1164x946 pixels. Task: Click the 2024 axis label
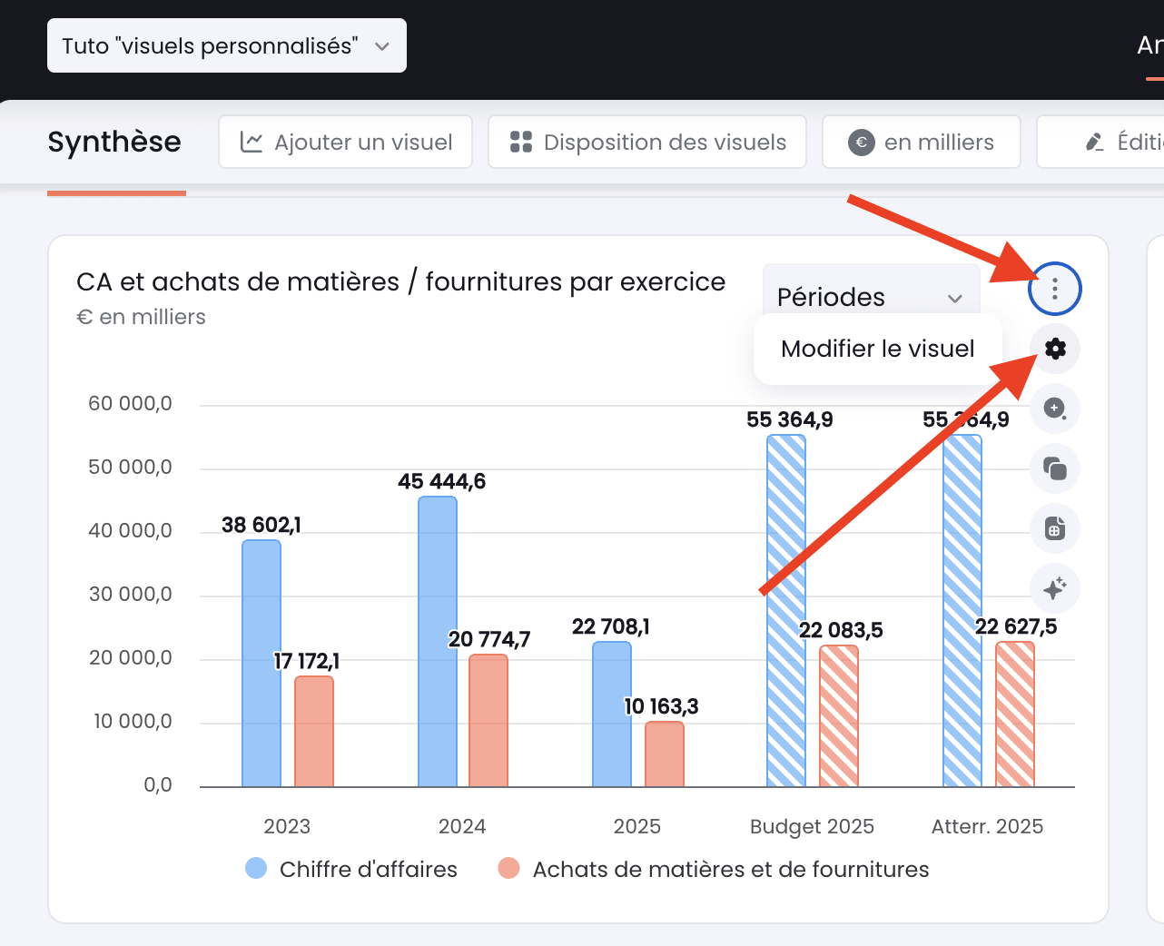462,826
